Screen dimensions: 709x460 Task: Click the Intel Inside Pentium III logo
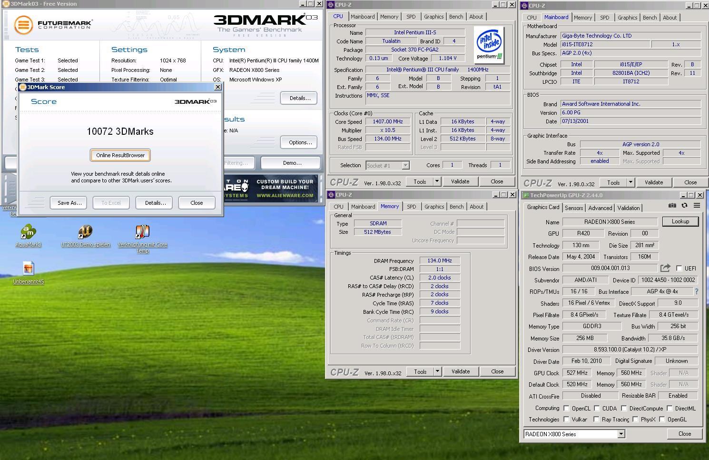coord(490,45)
